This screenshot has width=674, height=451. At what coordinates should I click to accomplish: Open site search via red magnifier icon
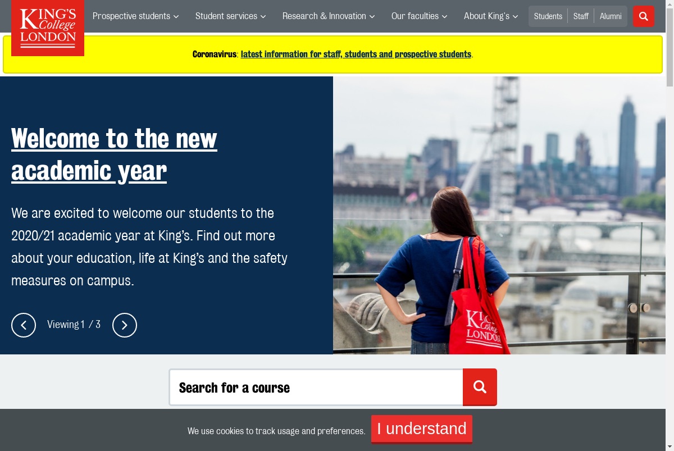point(644,16)
